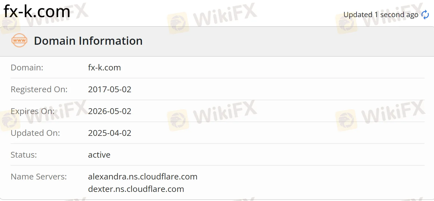Click the active status value

coord(99,155)
